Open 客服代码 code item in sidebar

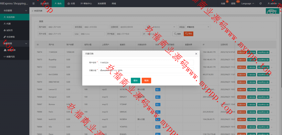click(x=11, y=57)
